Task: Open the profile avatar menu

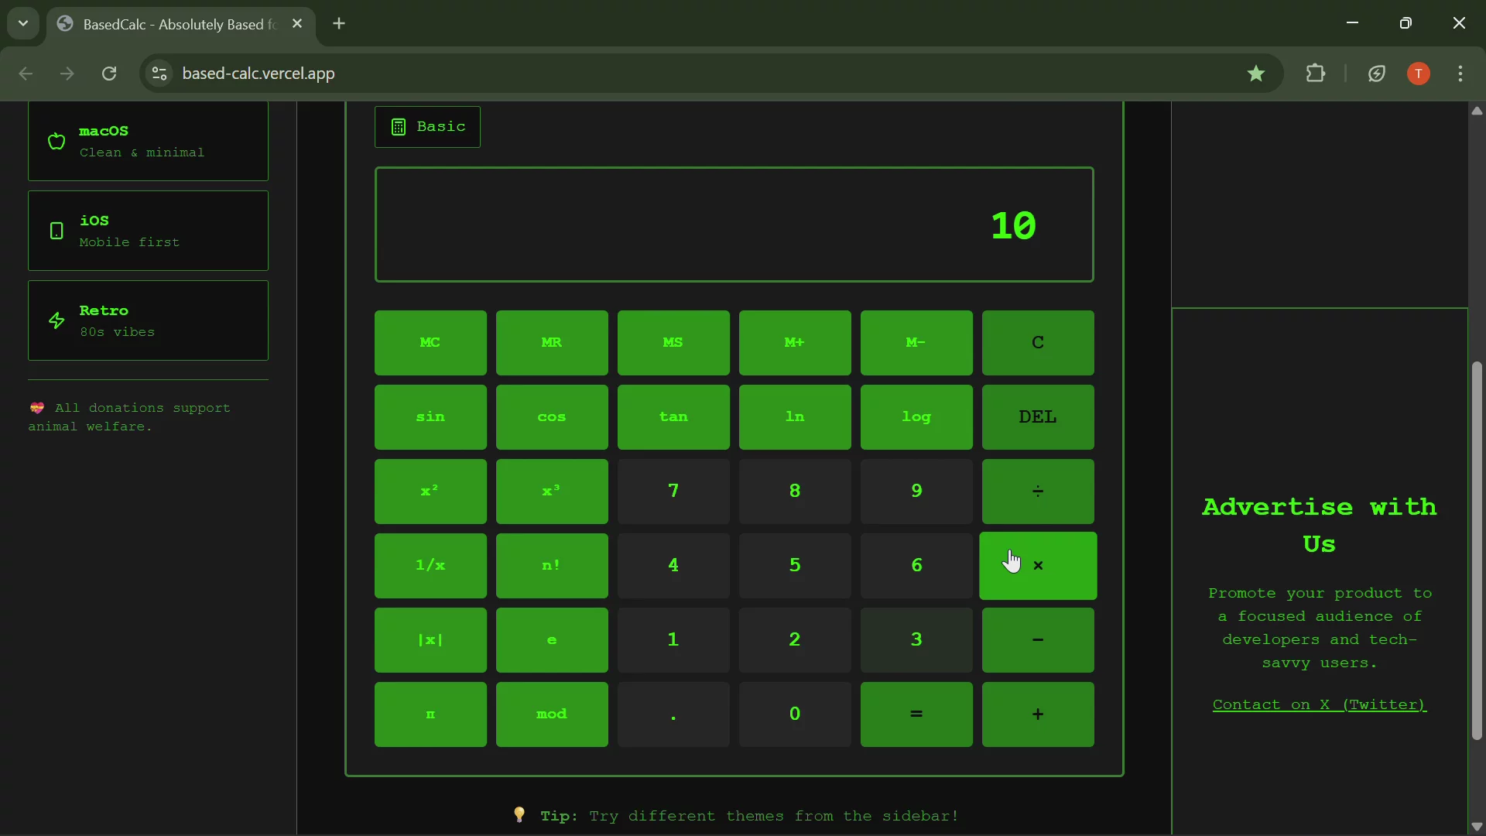Action: click(x=1418, y=74)
